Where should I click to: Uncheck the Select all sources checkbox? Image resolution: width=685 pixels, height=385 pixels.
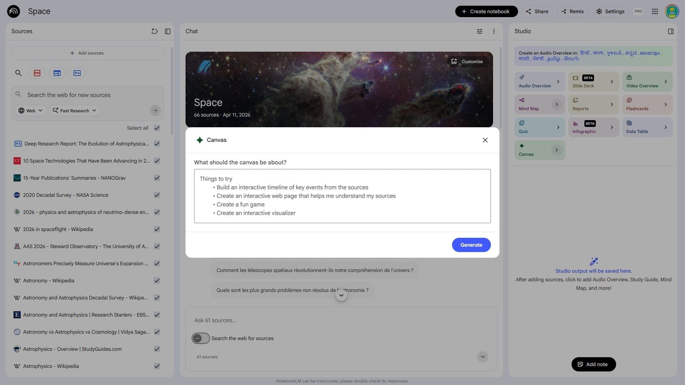tap(157, 128)
